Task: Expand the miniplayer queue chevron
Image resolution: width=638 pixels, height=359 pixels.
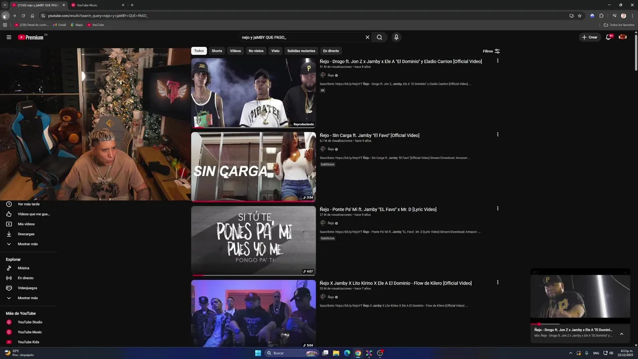Action: point(622,334)
